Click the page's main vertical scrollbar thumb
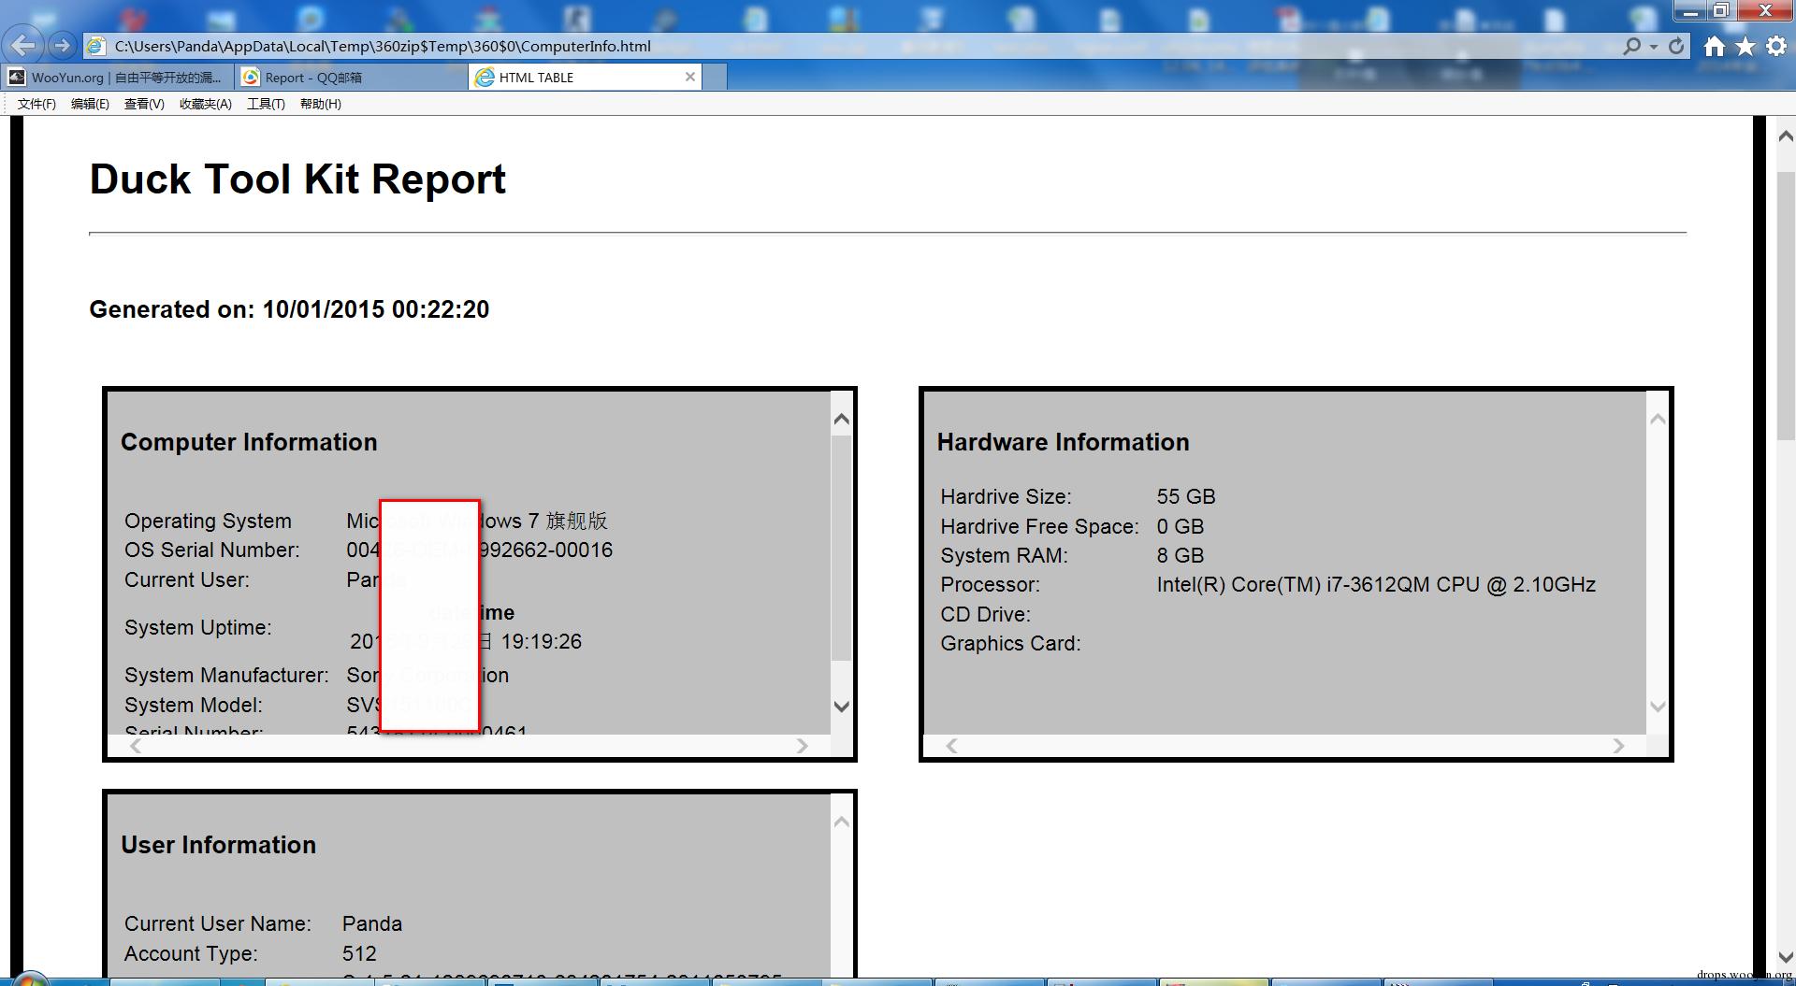The width and height of the screenshot is (1796, 986). click(x=1785, y=306)
